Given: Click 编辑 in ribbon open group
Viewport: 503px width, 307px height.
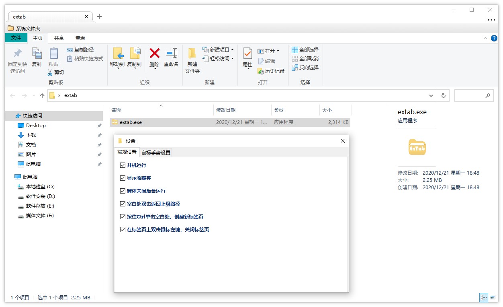Looking at the screenshot, I should 266,61.
